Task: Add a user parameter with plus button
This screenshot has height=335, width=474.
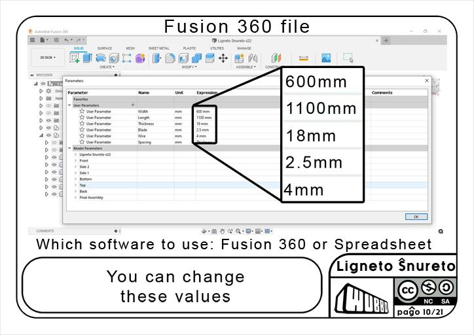Action: pyautogui.click(x=132, y=105)
